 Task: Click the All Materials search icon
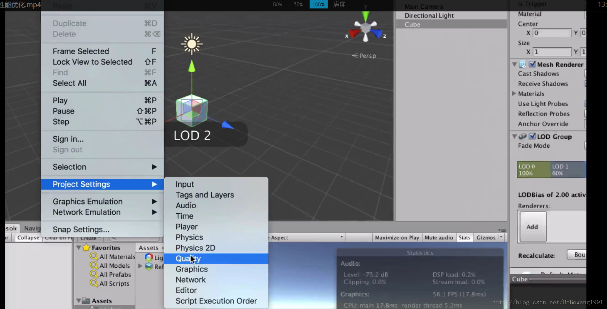[x=94, y=257]
